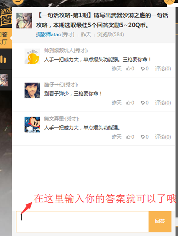View the yellow cartoon avatar of 帅到爆额坑人
The height and width of the screenshot is (236, 178).
32,56
